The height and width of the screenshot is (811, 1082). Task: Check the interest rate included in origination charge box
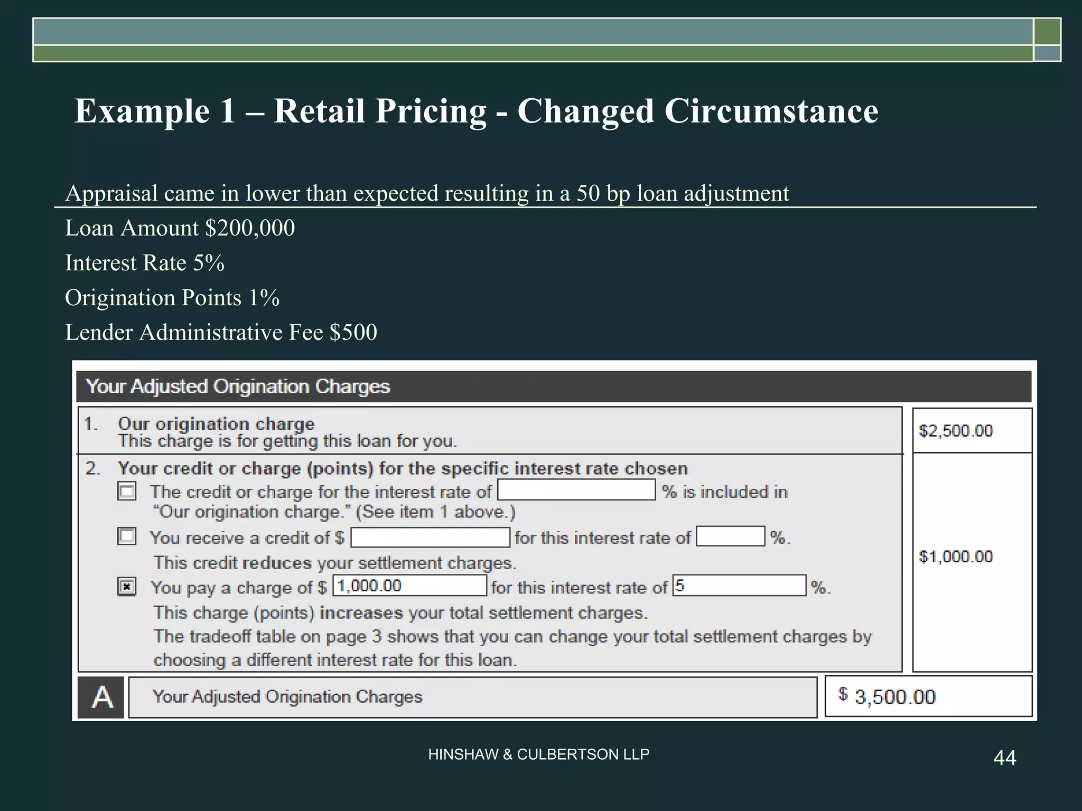pos(127,491)
